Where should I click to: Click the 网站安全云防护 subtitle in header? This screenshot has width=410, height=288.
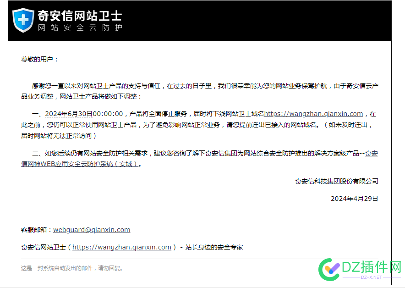click(80, 28)
